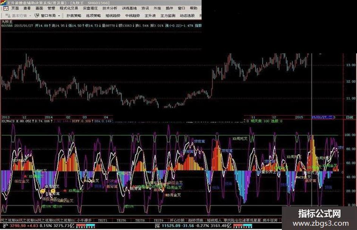The image size is (357, 230).
Task: Click the 逃顶策略 toolbar button
Action: tap(93, 16)
